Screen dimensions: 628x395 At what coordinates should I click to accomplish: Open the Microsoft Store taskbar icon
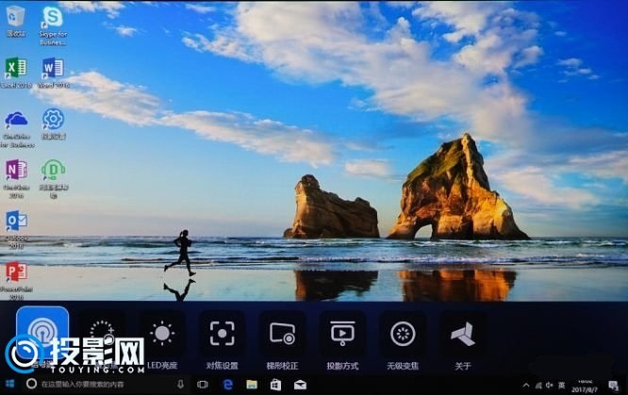(x=275, y=385)
